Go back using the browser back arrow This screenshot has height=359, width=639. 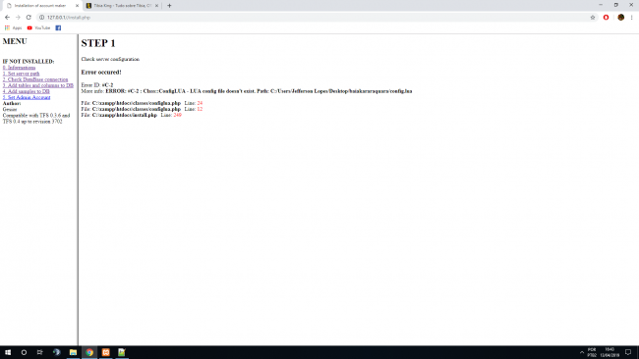[7, 17]
